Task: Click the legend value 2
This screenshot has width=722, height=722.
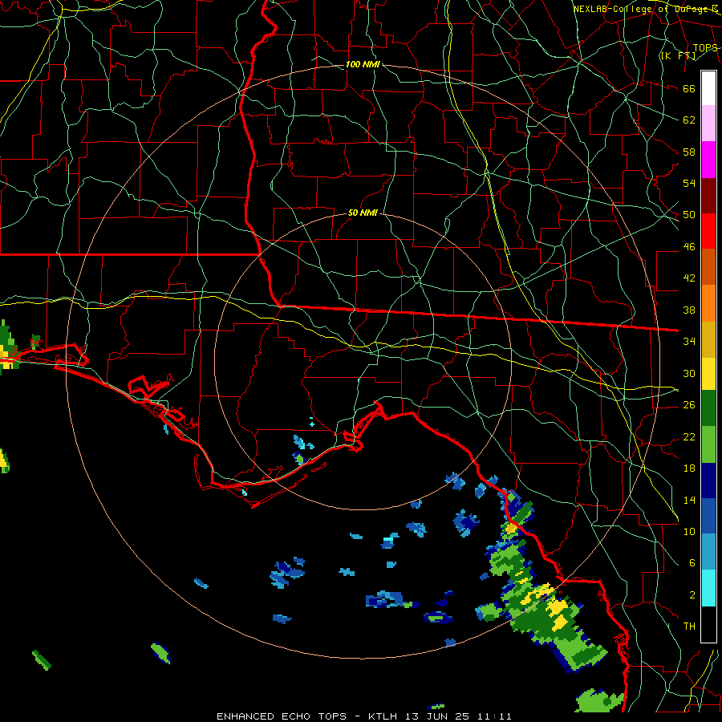Action: pyautogui.click(x=692, y=595)
